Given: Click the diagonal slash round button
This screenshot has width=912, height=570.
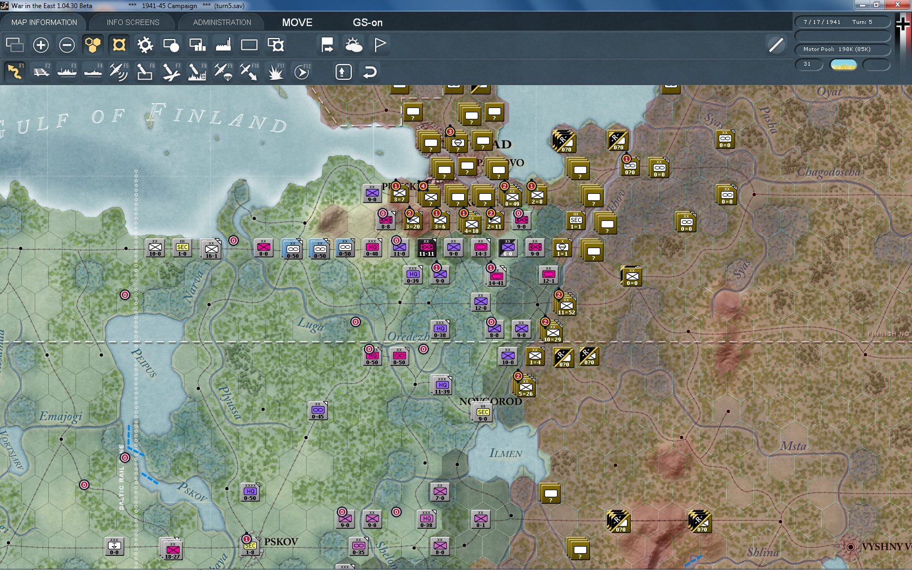Looking at the screenshot, I should 776,45.
